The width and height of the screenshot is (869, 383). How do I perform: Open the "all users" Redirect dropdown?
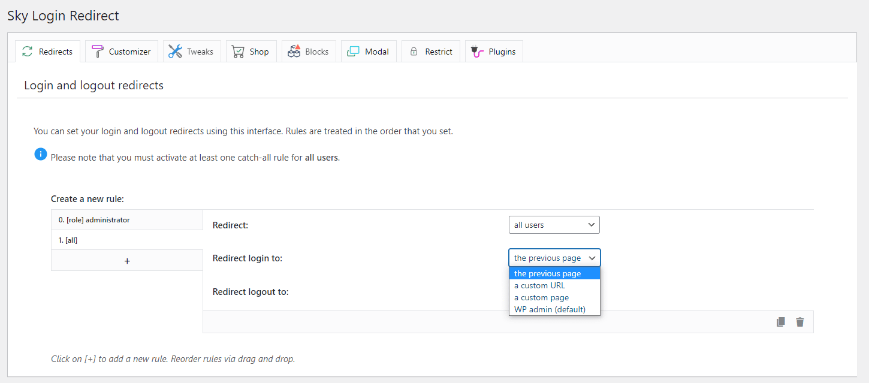[554, 224]
